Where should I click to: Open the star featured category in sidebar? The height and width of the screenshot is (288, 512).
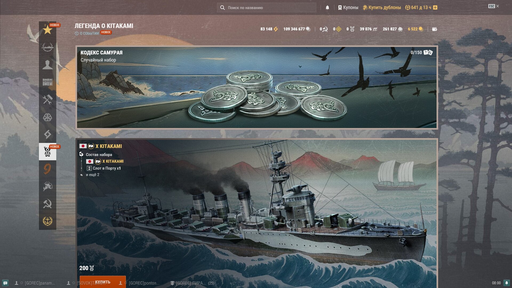pyautogui.click(x=47, y=30)
